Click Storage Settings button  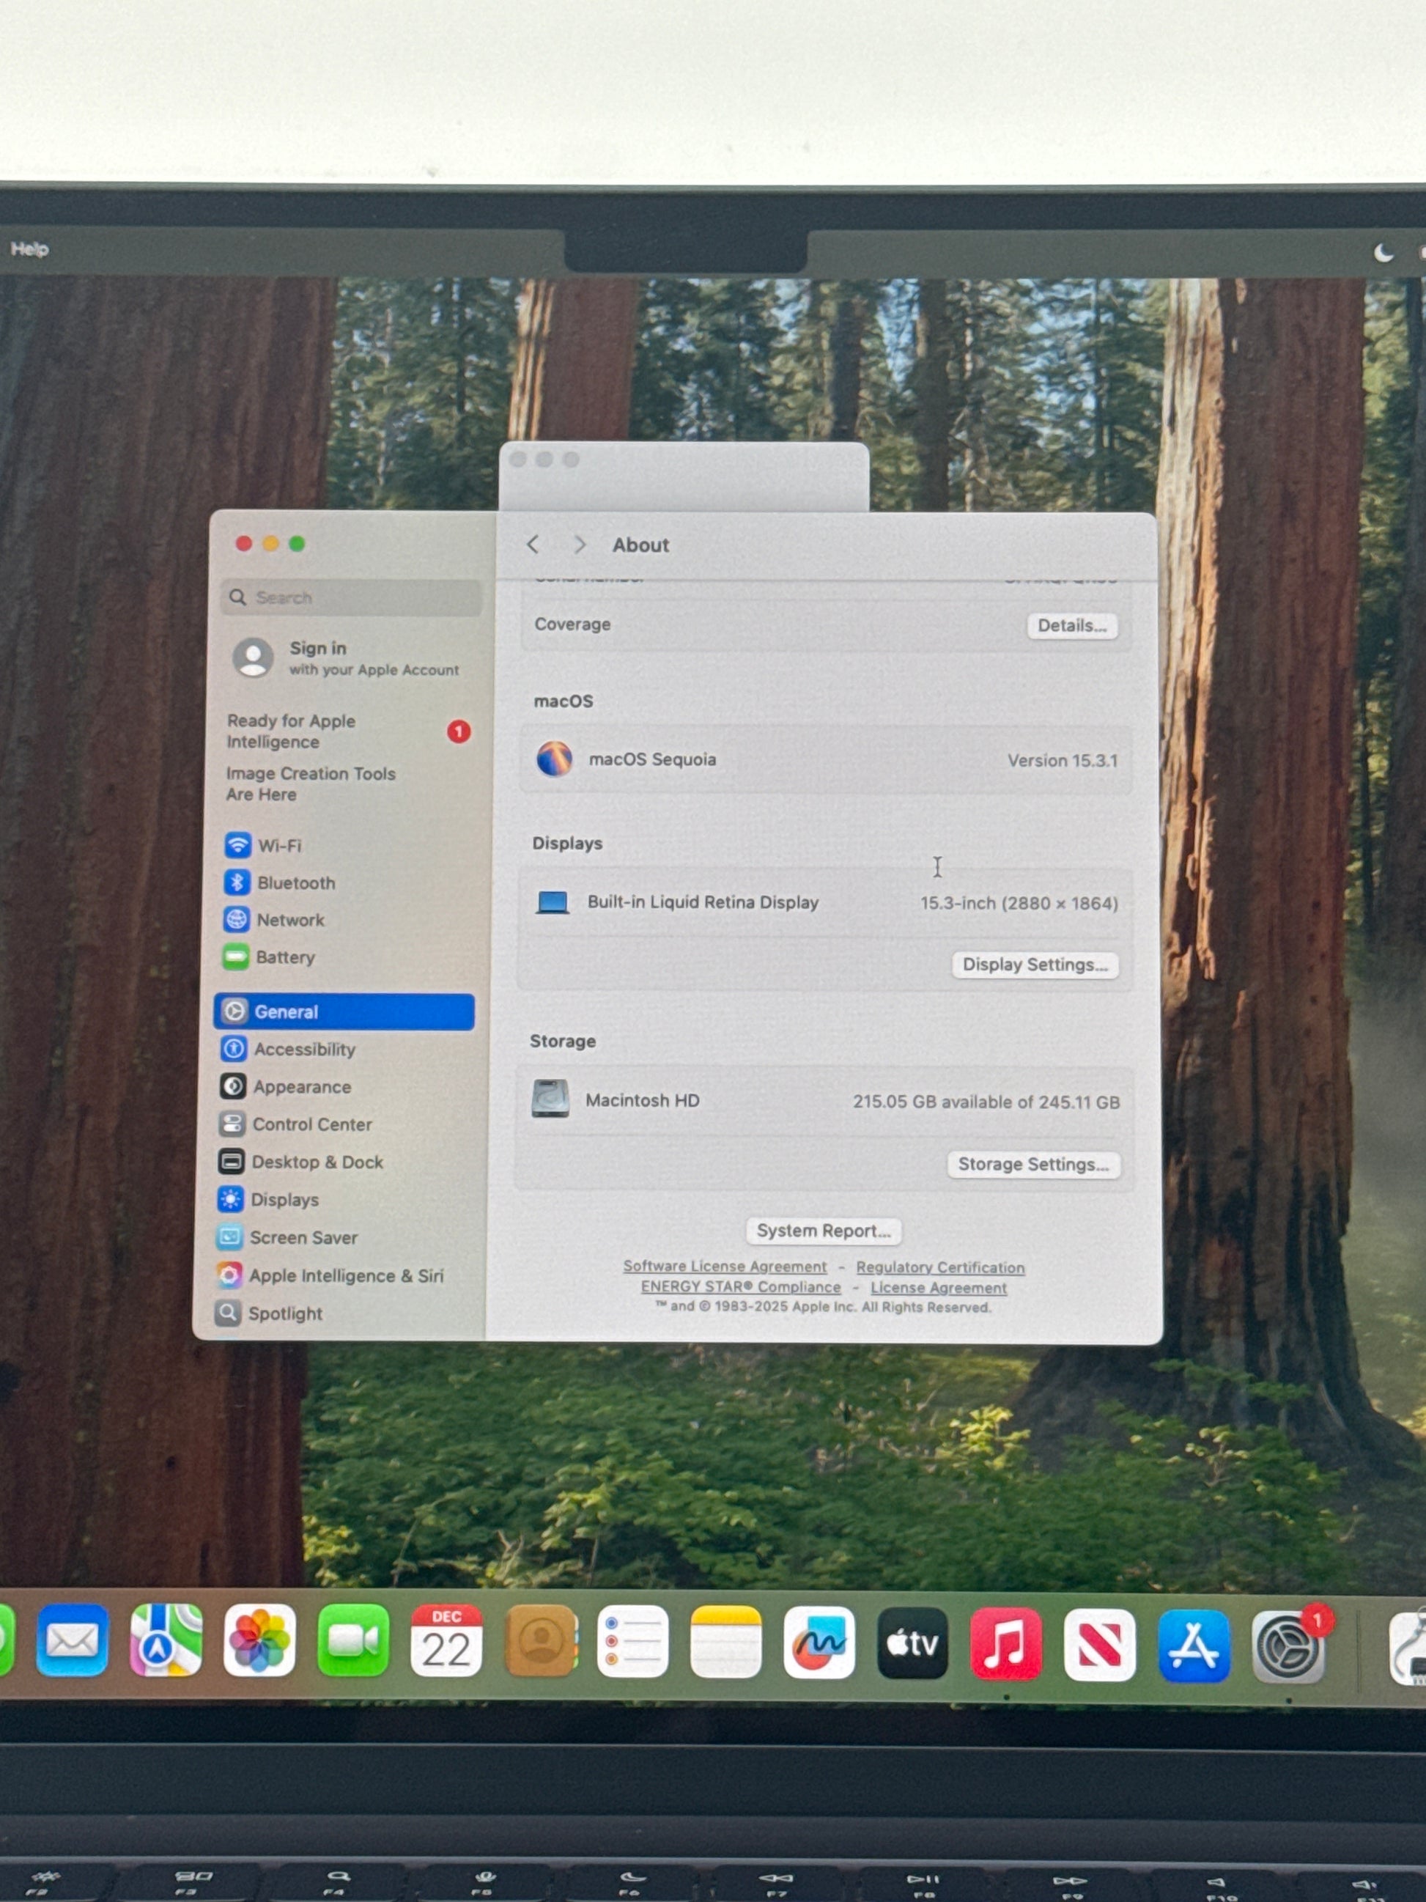click(1032, 1164)
